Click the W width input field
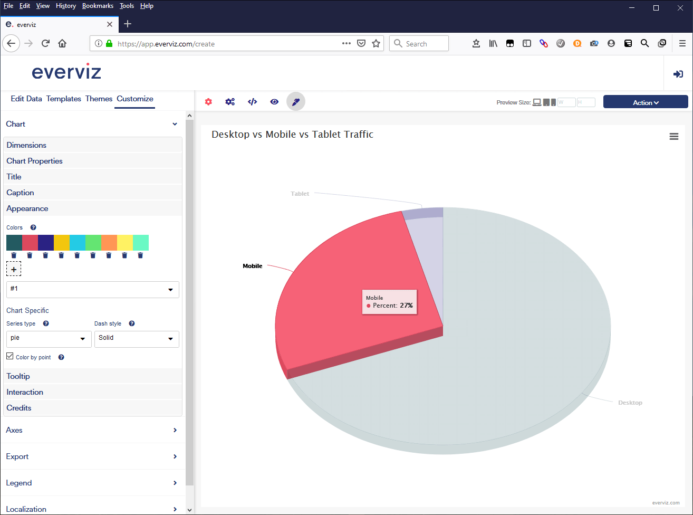 pos(565,102)
